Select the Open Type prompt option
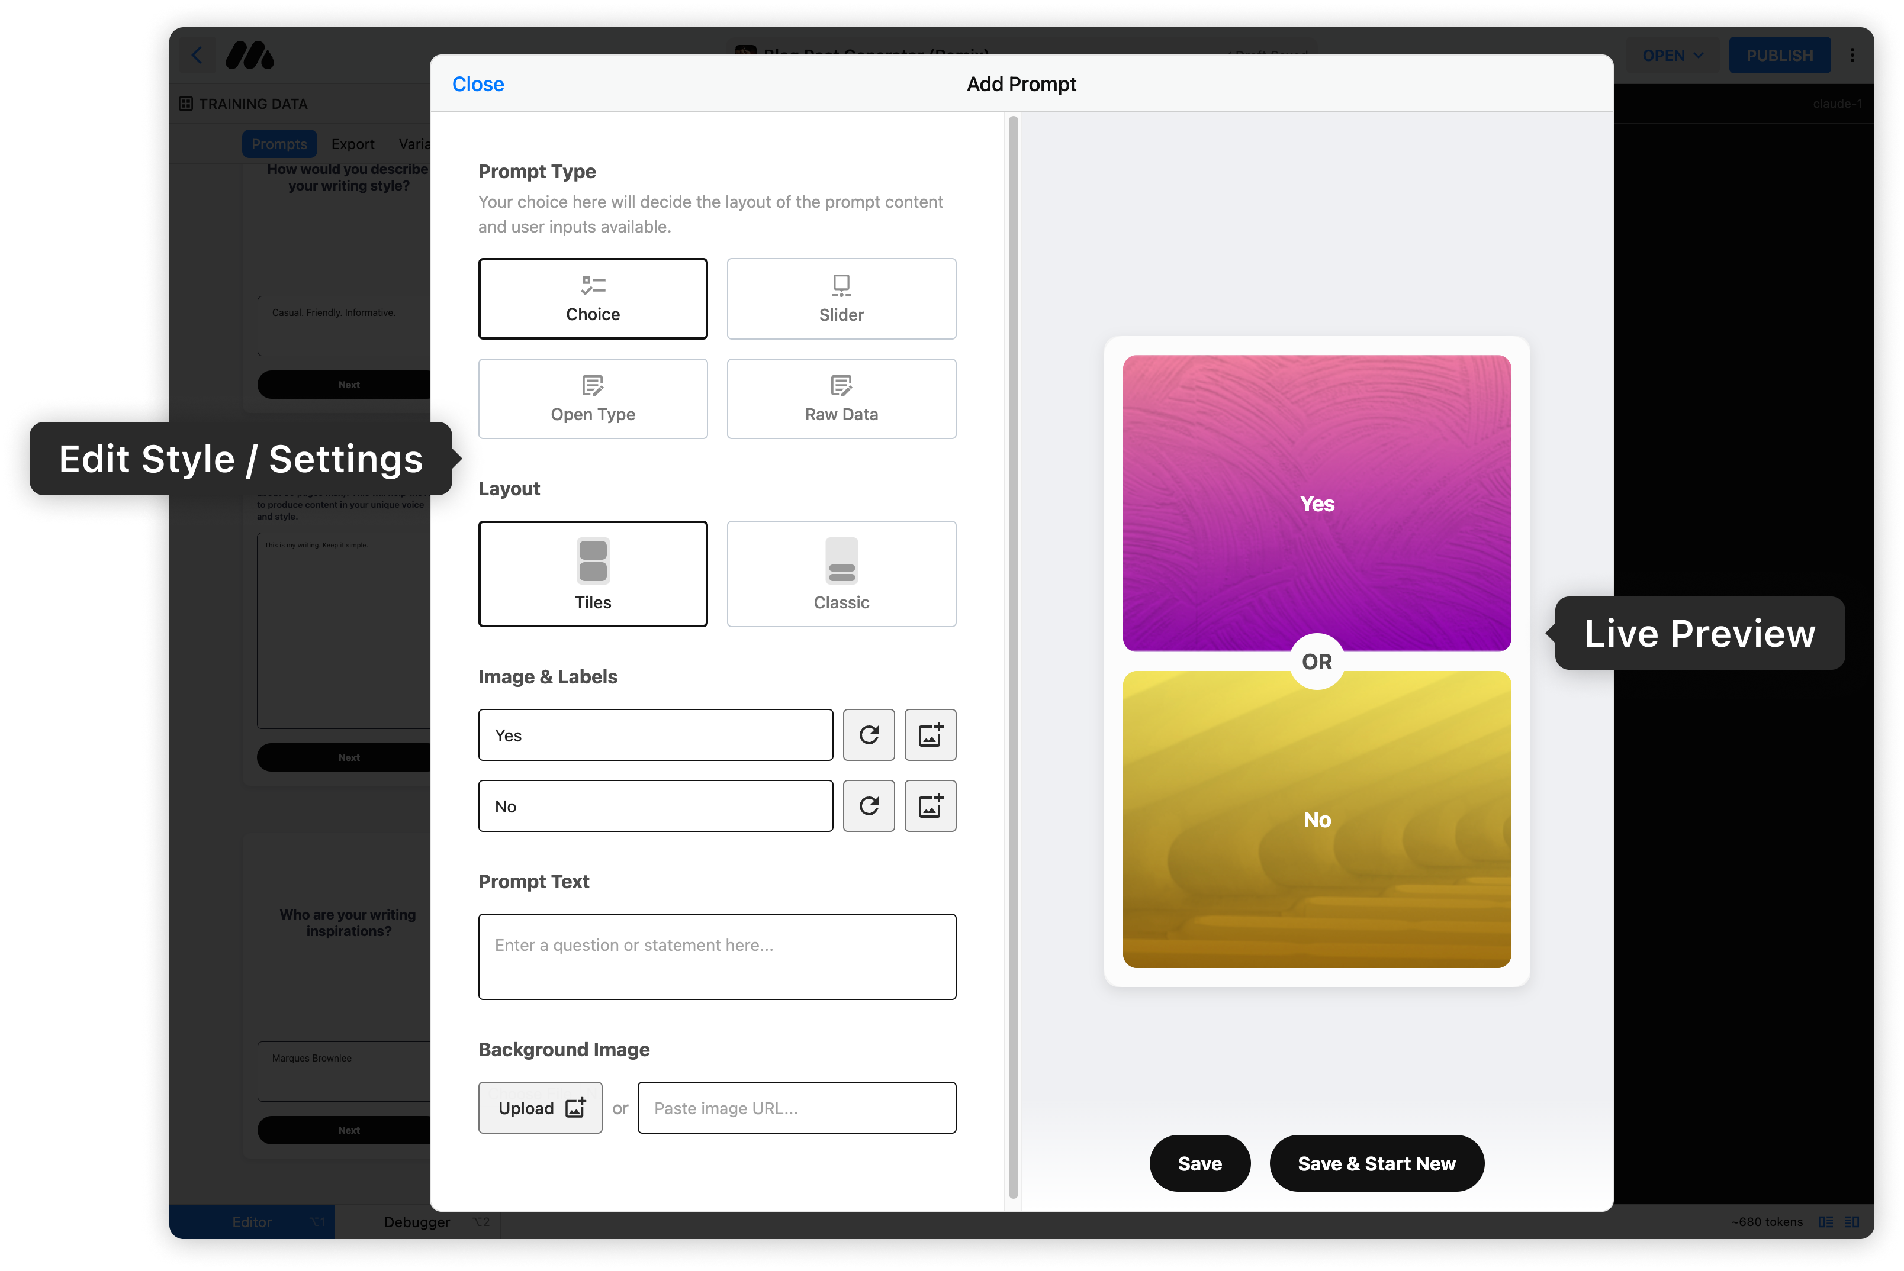This screenshot has height=1271, width=1904. click(x=593, y=399)
